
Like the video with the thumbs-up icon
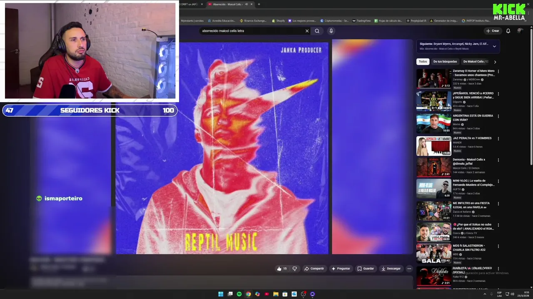pos(282,269)
